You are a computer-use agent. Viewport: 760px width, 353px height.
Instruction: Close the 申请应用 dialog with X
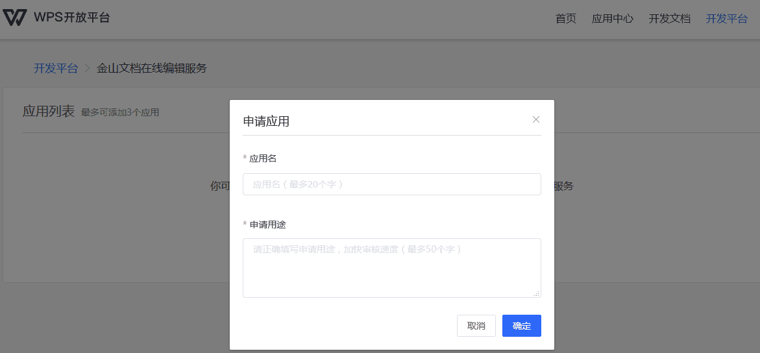point(536,119)
